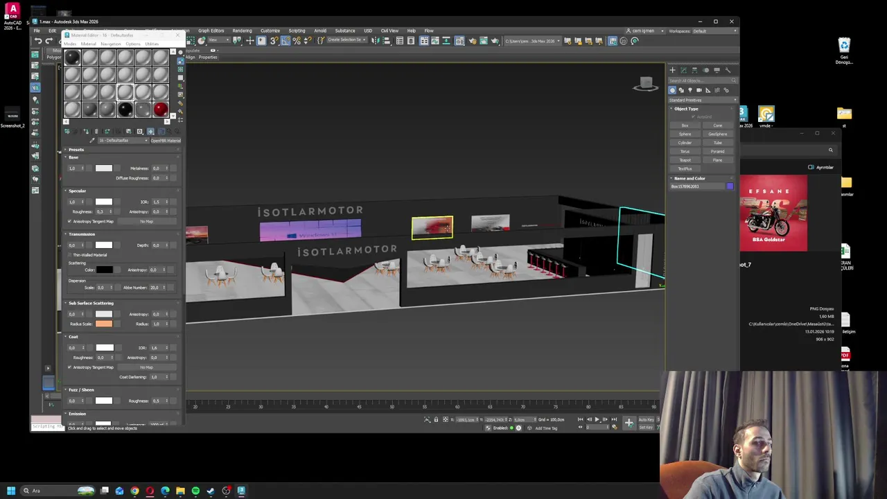Click Get Material icon in Material Editor
The width and height of the screenshot is (887, 499).
[67, 132]
